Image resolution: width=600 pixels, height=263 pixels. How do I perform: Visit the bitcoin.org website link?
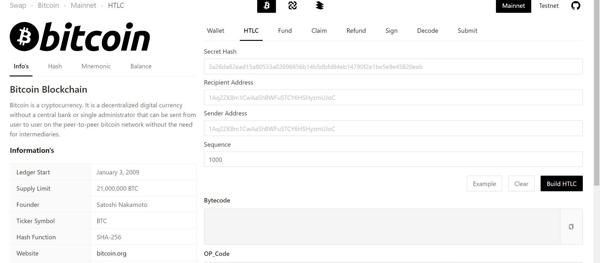pos(112,254)
